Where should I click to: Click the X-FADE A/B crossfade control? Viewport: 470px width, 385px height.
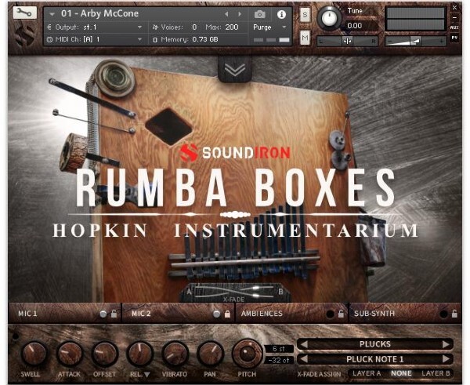(x=235, y=292)
